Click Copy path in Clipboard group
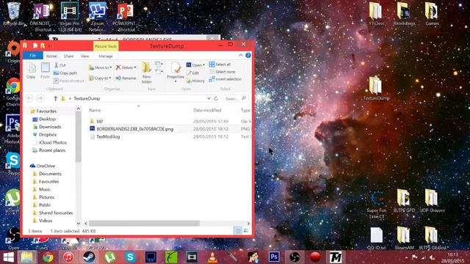Screen dimensions: 470x264 click(65, 73)
